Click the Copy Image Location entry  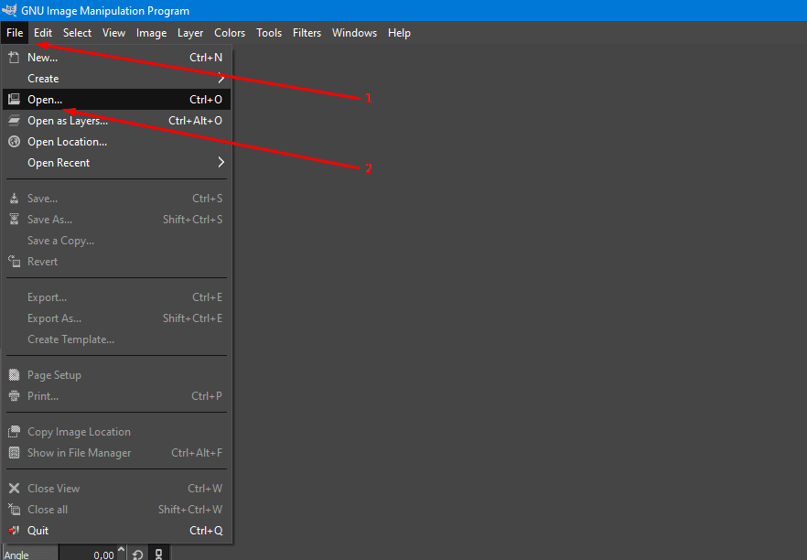point(116,432)
